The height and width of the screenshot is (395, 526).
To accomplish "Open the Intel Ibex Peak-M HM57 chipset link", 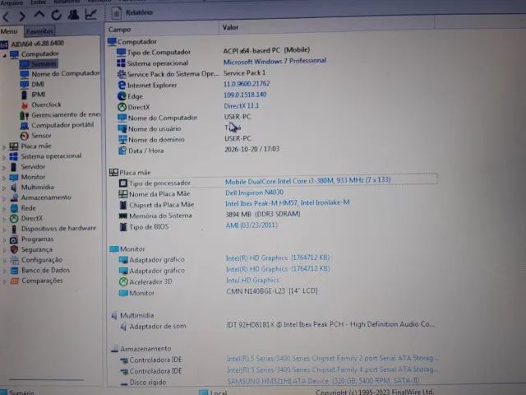I will [288, 203].
